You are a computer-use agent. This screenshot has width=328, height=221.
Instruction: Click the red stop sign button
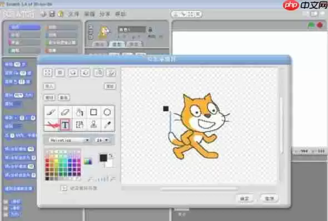320,25
